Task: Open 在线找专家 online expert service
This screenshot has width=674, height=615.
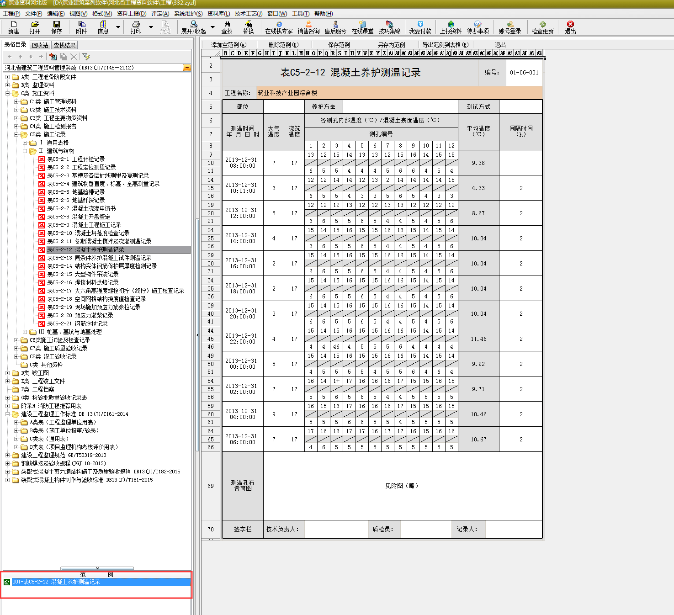Action: 279,27
